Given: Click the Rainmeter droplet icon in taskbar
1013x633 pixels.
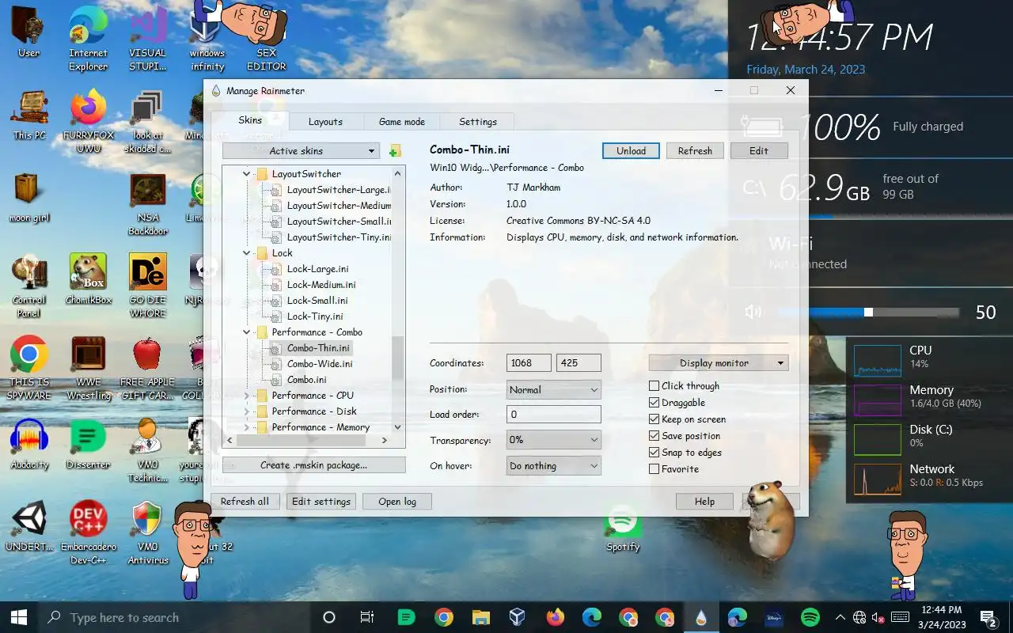Looking at the screenshot, I should tap(701, 617).
